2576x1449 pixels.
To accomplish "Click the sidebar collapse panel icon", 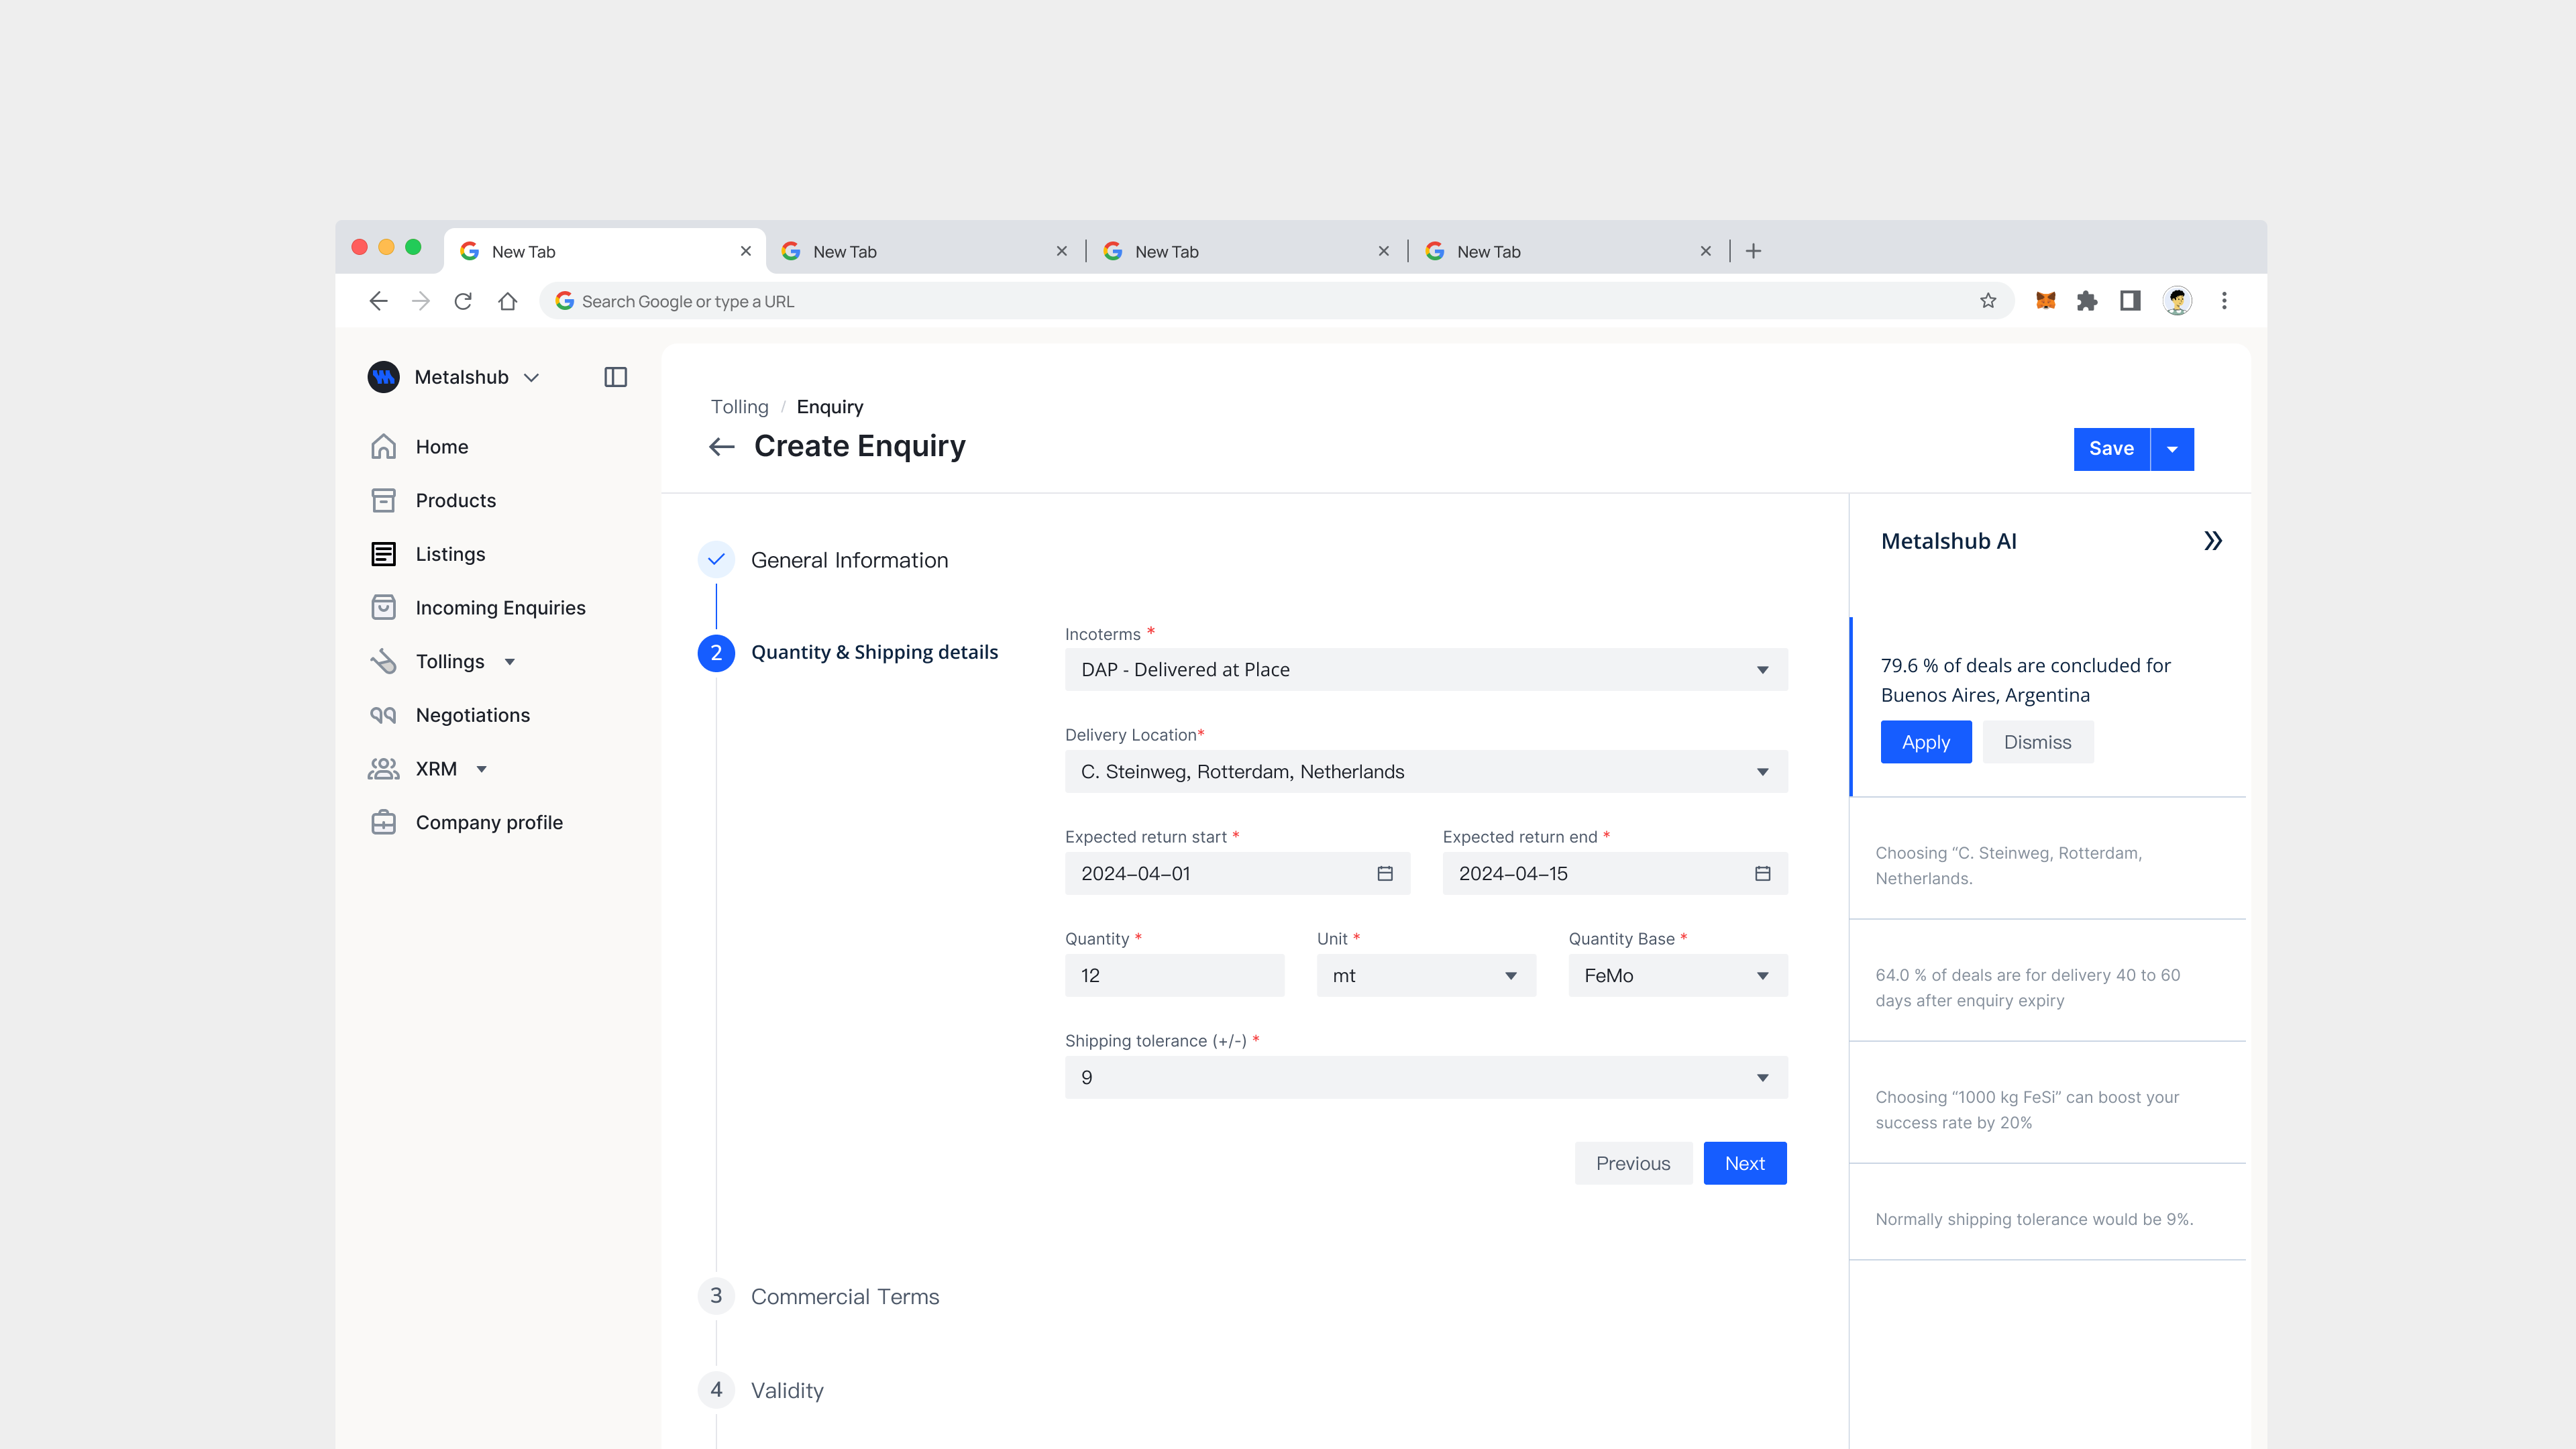I will 615,377.
